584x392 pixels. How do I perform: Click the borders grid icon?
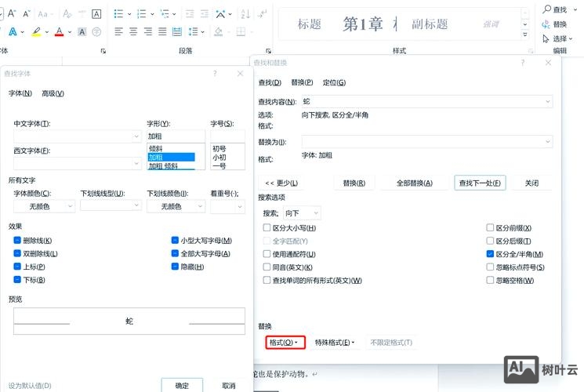click(241, 31)
